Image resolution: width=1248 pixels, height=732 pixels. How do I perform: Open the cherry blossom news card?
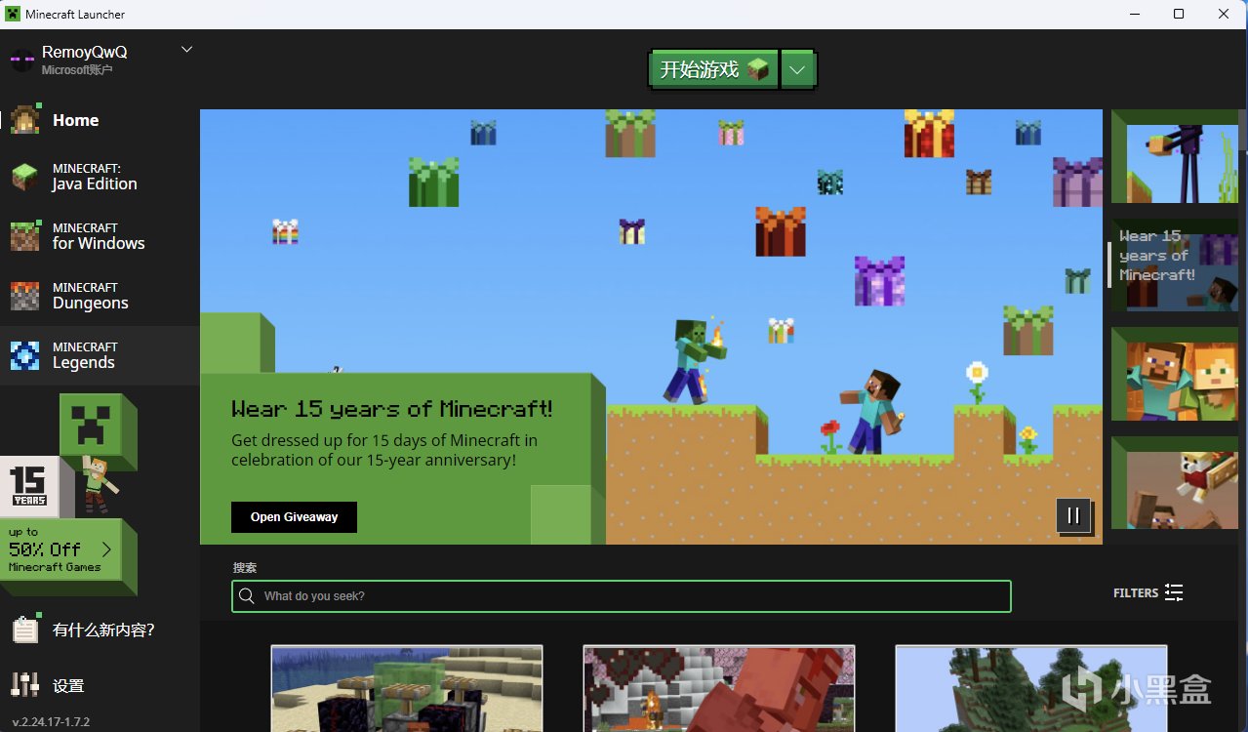point(719,688)
